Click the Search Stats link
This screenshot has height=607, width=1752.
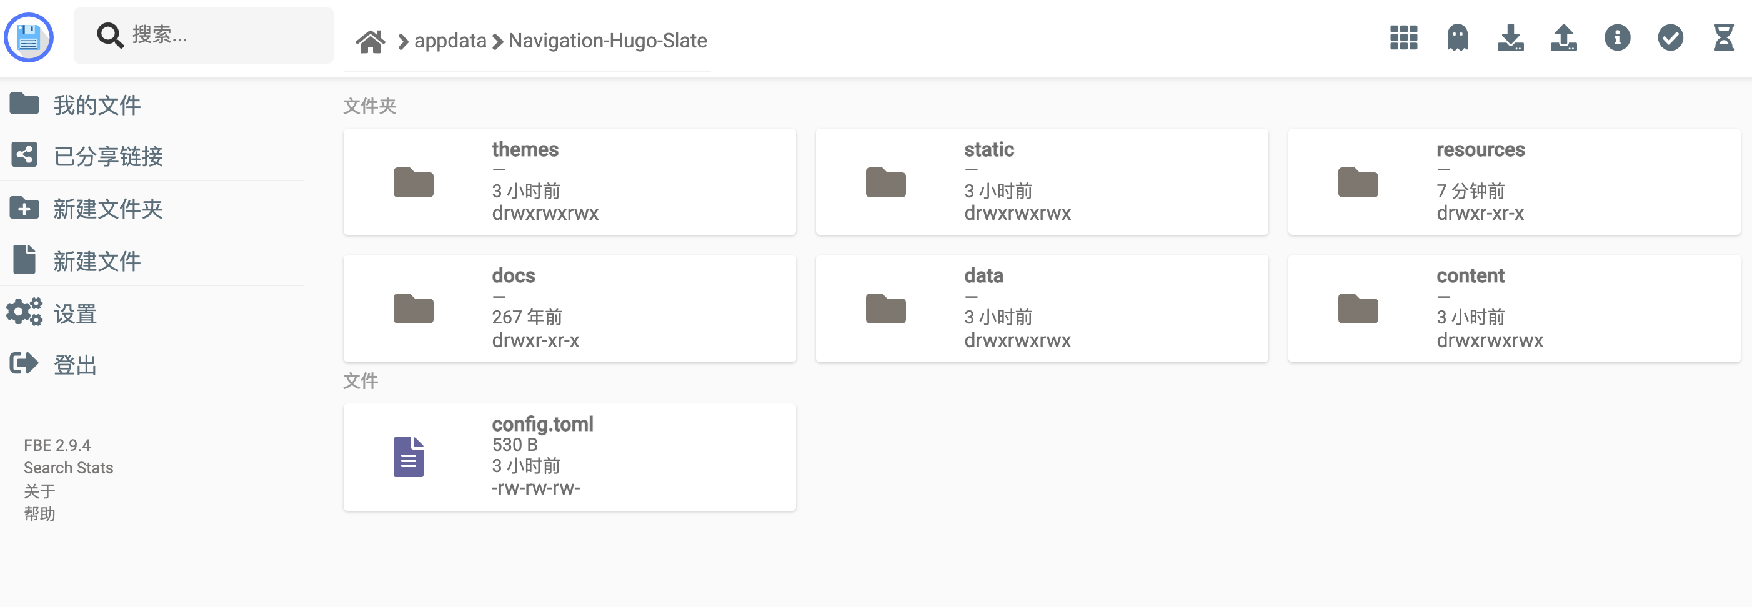(69, 468)
